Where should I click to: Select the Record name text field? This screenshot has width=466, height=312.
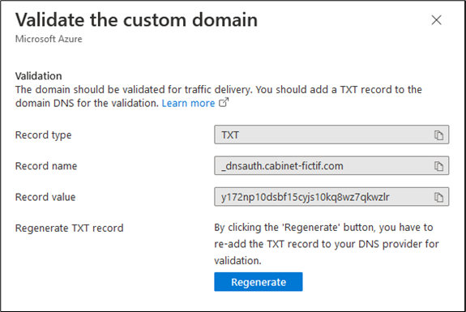click(331, 166)
